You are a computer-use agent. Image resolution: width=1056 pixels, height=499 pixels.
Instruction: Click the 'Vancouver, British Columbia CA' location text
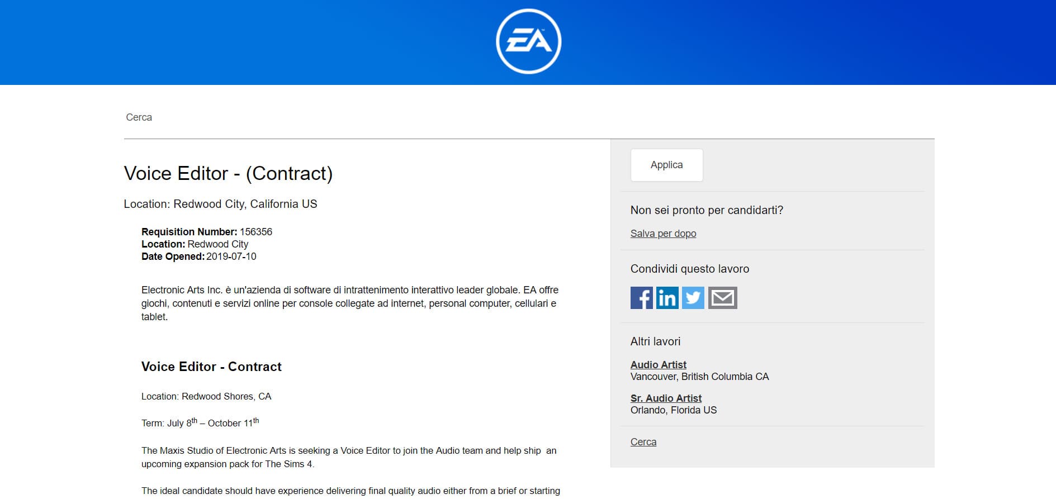point(699,377)
